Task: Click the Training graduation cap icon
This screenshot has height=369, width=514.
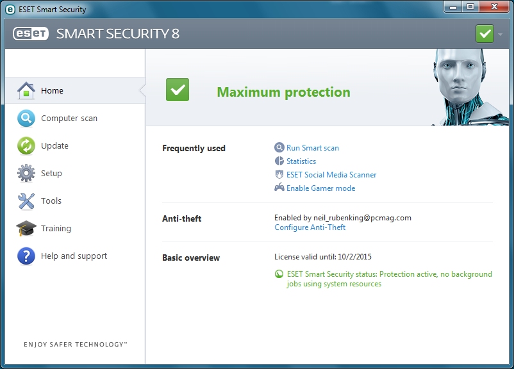Action: (x=26, y=228)
